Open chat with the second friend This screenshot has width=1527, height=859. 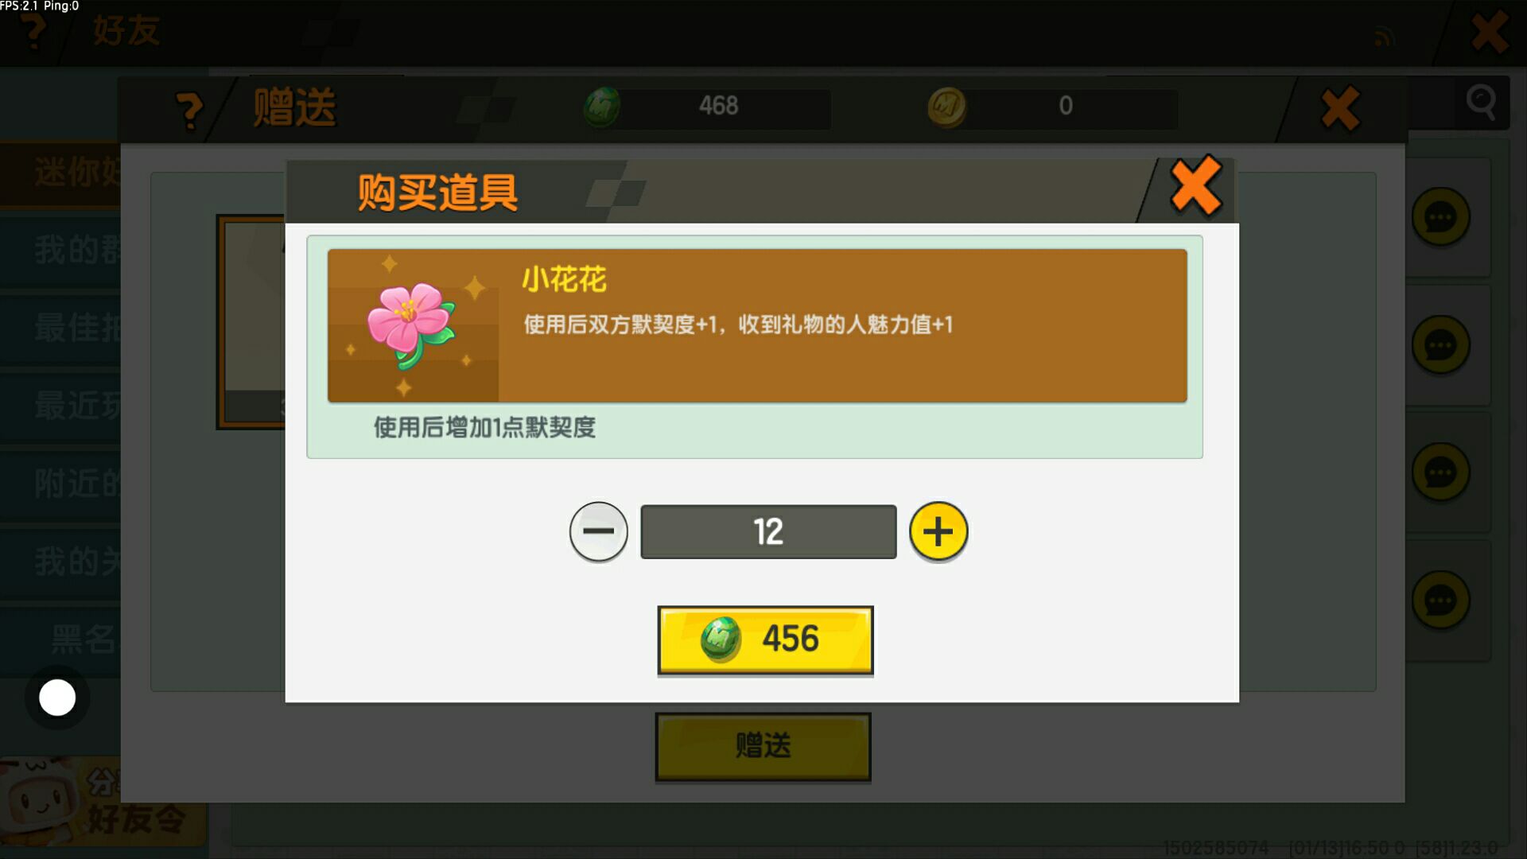click(1440, 345)
